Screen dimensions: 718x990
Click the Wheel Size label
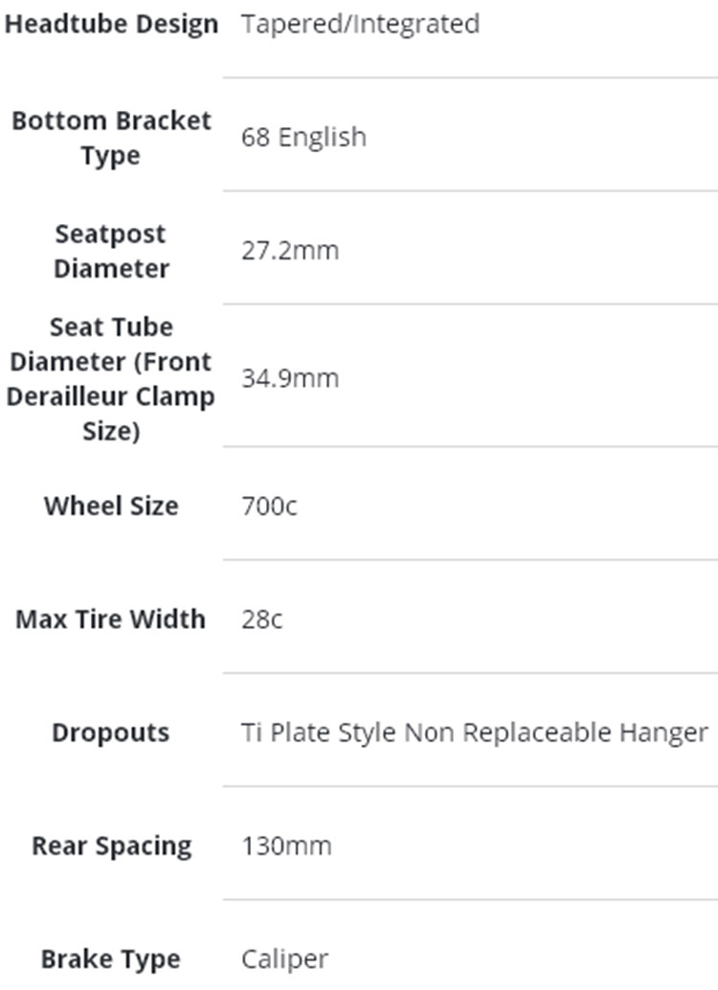click(x=111, y=506)
